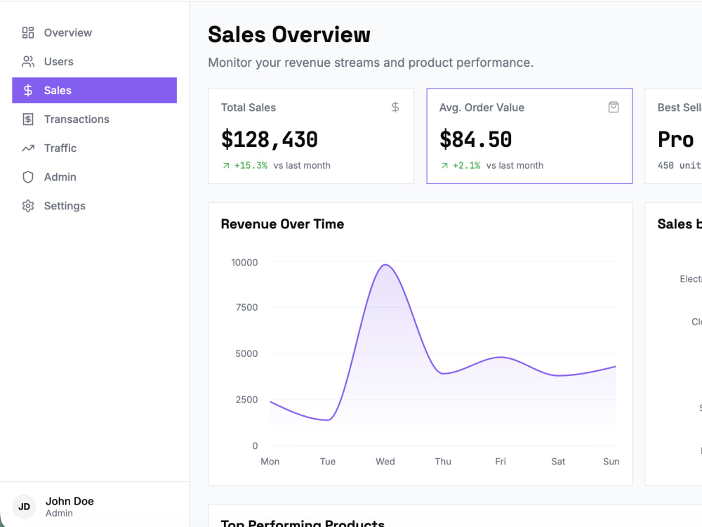Viewport: 702px width, 527px height.
Task: Open Settings from the sidebar
Action: click(95, 206)
